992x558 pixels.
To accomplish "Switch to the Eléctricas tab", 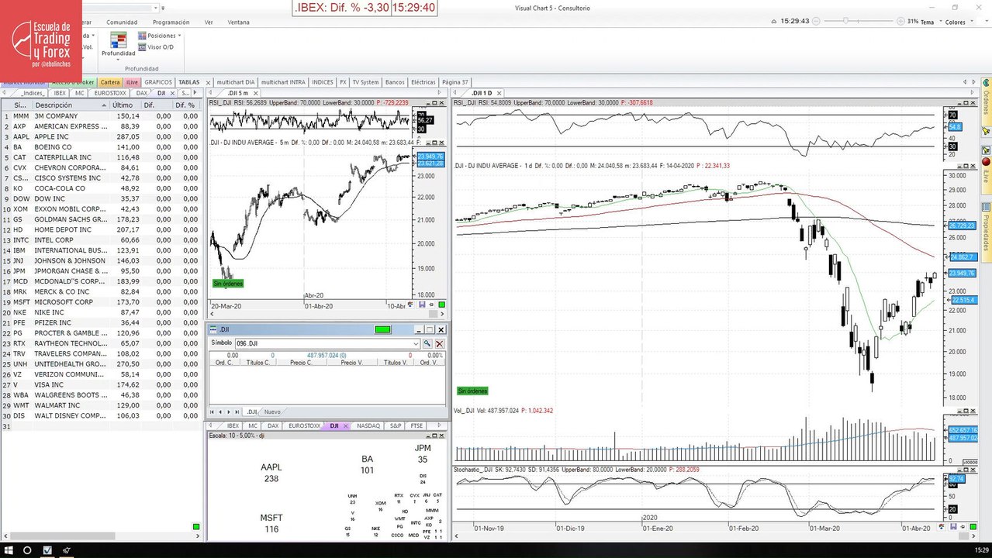I will pos(423,82).
